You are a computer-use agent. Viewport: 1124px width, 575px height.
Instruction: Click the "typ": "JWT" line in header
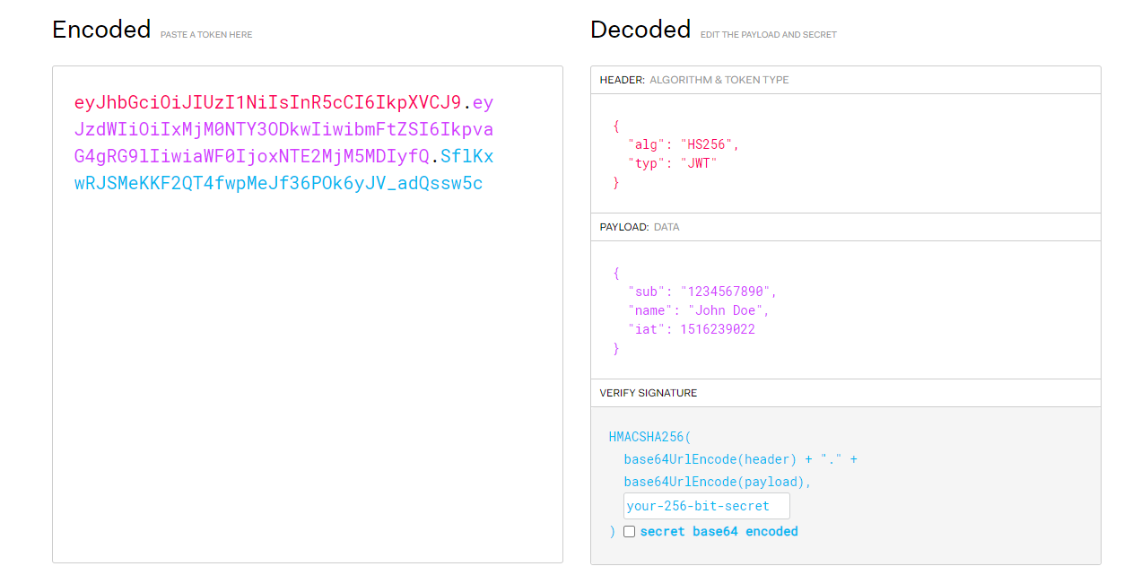pos(673,163)
